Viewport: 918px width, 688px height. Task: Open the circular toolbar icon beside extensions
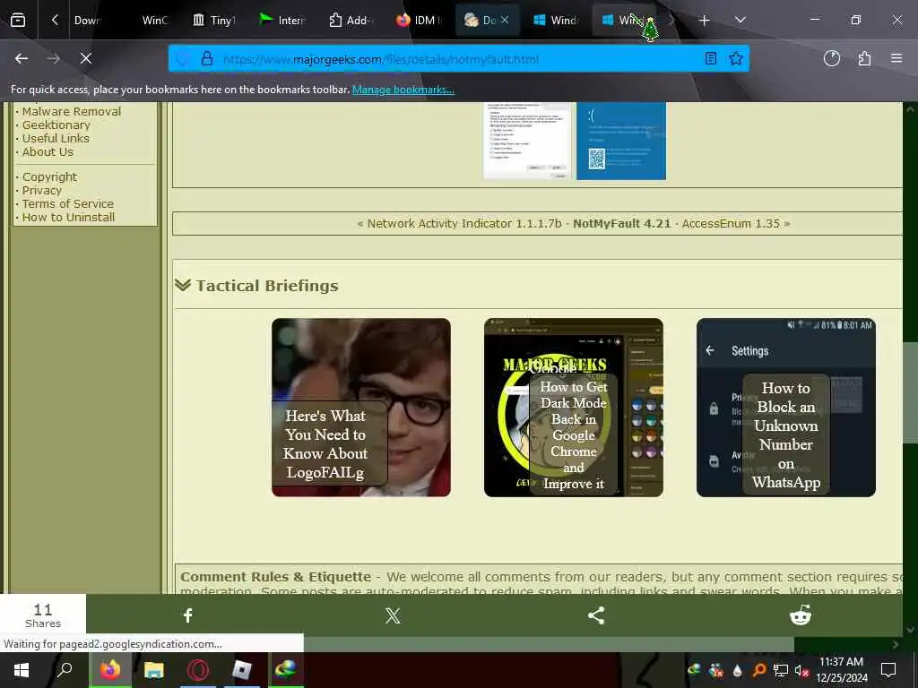[x=831, y=58]
